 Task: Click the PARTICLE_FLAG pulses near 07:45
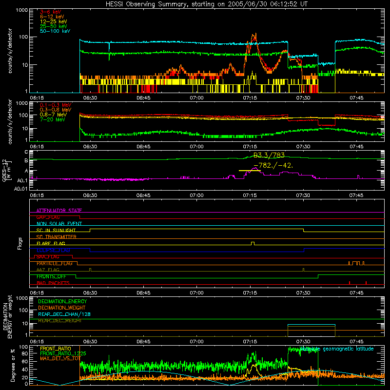[356, 263]
